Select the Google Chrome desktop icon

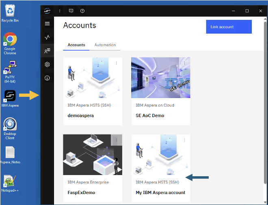click(x=10, y=43)
